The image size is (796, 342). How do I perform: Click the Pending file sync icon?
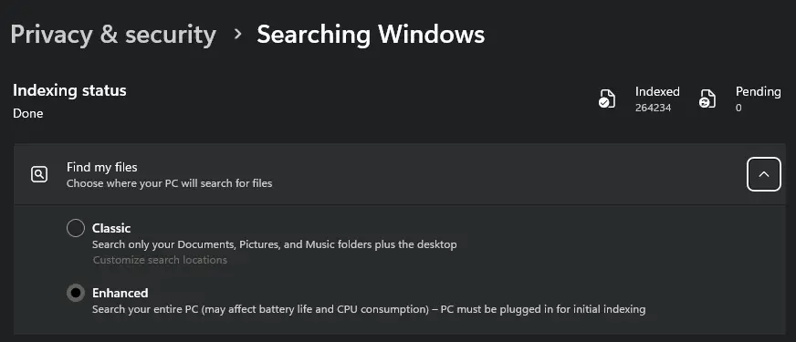(x=707, y=98)
